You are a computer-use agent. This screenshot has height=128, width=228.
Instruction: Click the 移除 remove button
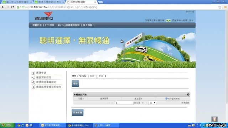75,84
